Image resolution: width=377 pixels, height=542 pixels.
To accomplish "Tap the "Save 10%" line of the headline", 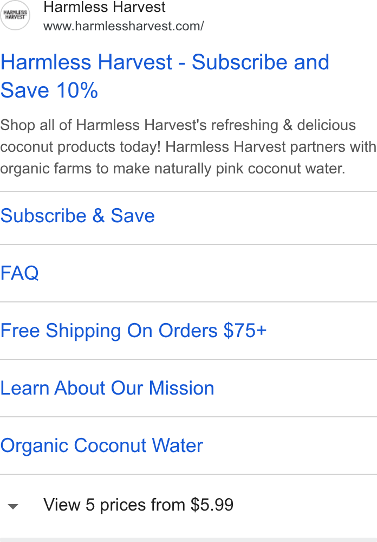I will tap(49, 90).
